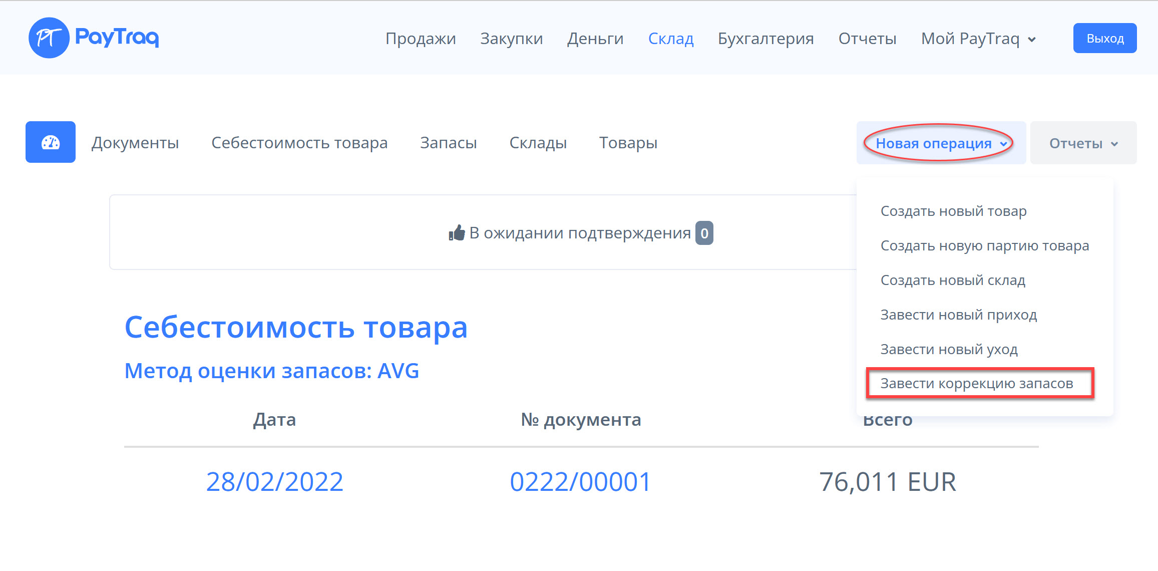Open the warehouse dashboard speedometer icon
Viewport: 1158px width, 571px height.
click(51, 142)
